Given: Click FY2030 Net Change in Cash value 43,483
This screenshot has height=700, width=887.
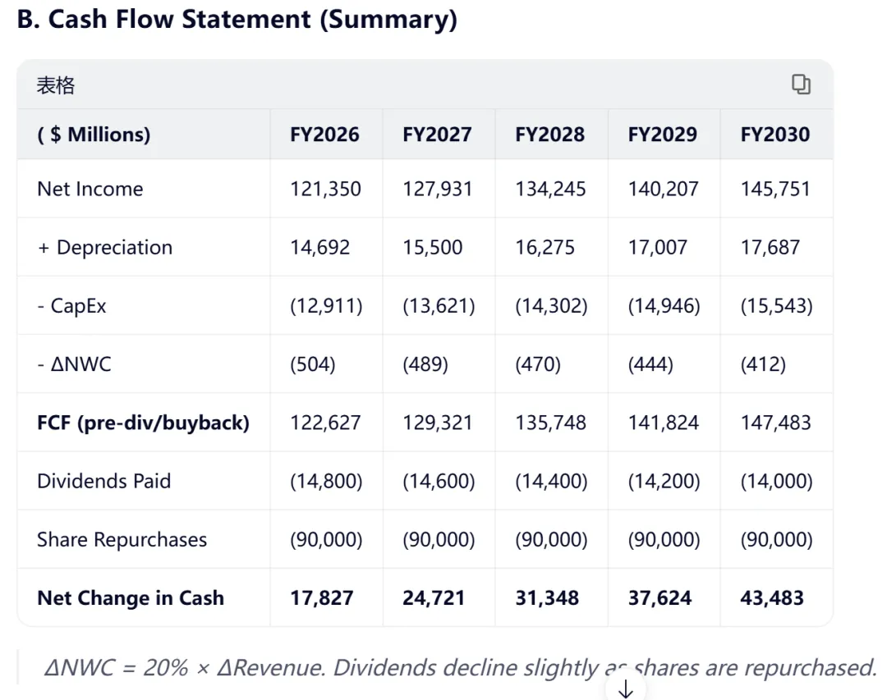Looking at the screenshot, I should (771, 598).
